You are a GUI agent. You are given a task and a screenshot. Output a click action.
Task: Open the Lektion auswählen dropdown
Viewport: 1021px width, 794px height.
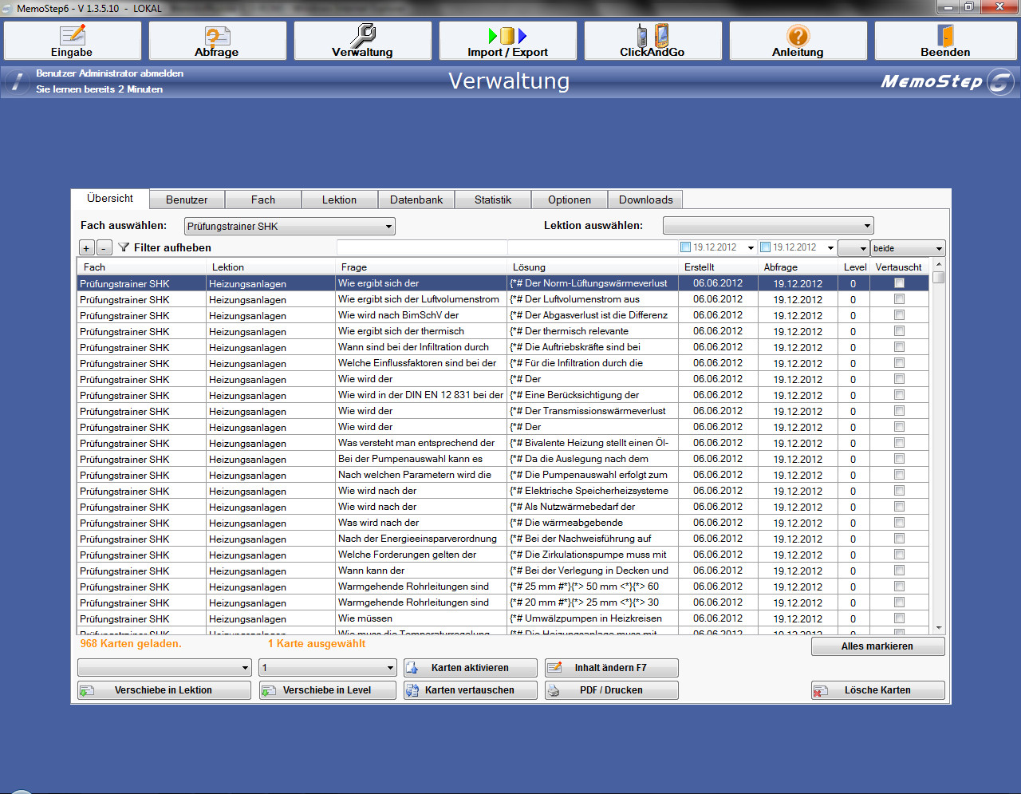pyautogui.click(x=867, y=227)
